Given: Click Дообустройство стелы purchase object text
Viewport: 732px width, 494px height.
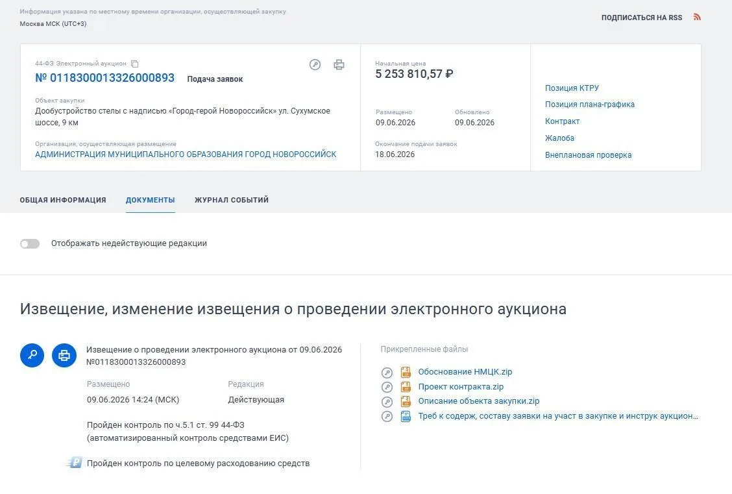Looking at the screenshot, I should 182,117.
